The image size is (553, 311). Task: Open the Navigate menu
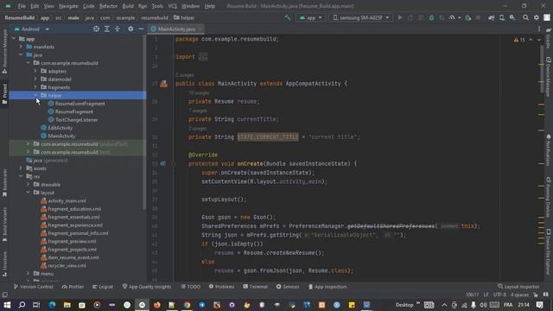[x=68, y=6]
